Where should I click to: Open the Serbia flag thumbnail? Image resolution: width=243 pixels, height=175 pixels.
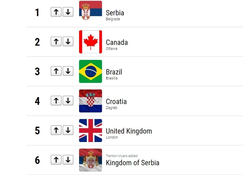pos(90,12)
